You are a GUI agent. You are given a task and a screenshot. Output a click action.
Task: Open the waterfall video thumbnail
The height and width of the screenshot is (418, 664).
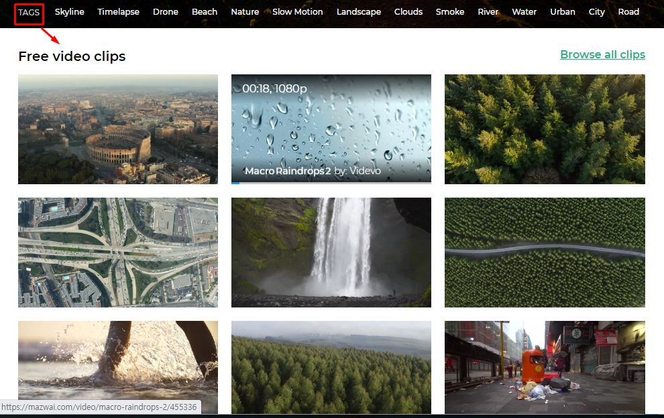point(331,252)
